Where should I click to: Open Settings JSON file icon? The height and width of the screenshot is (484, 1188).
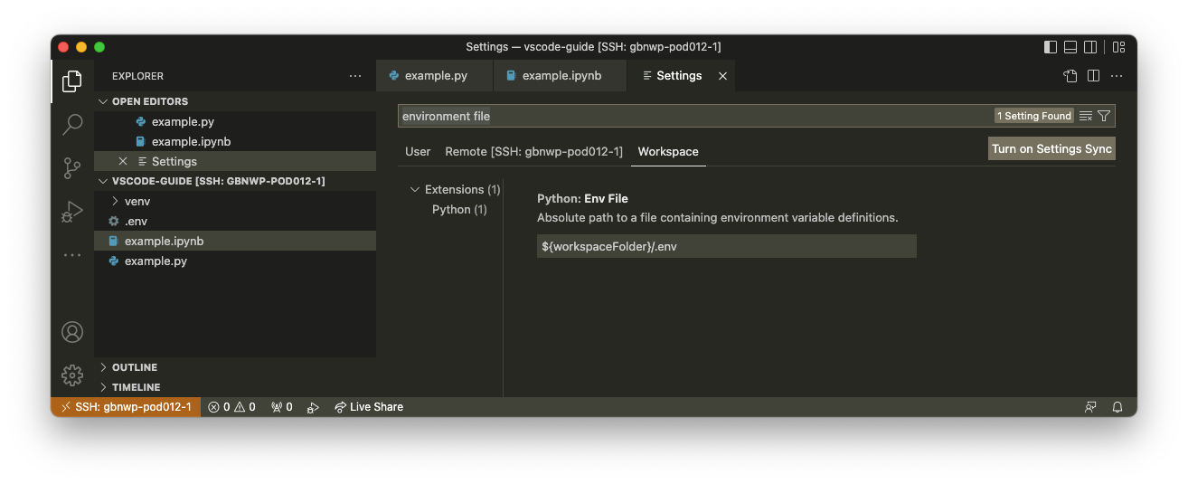(x=1070, y=76)
